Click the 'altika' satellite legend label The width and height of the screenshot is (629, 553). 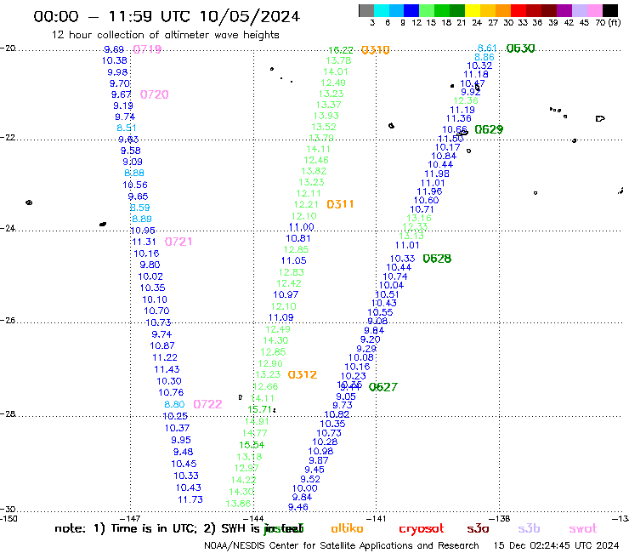coord(347,528)
